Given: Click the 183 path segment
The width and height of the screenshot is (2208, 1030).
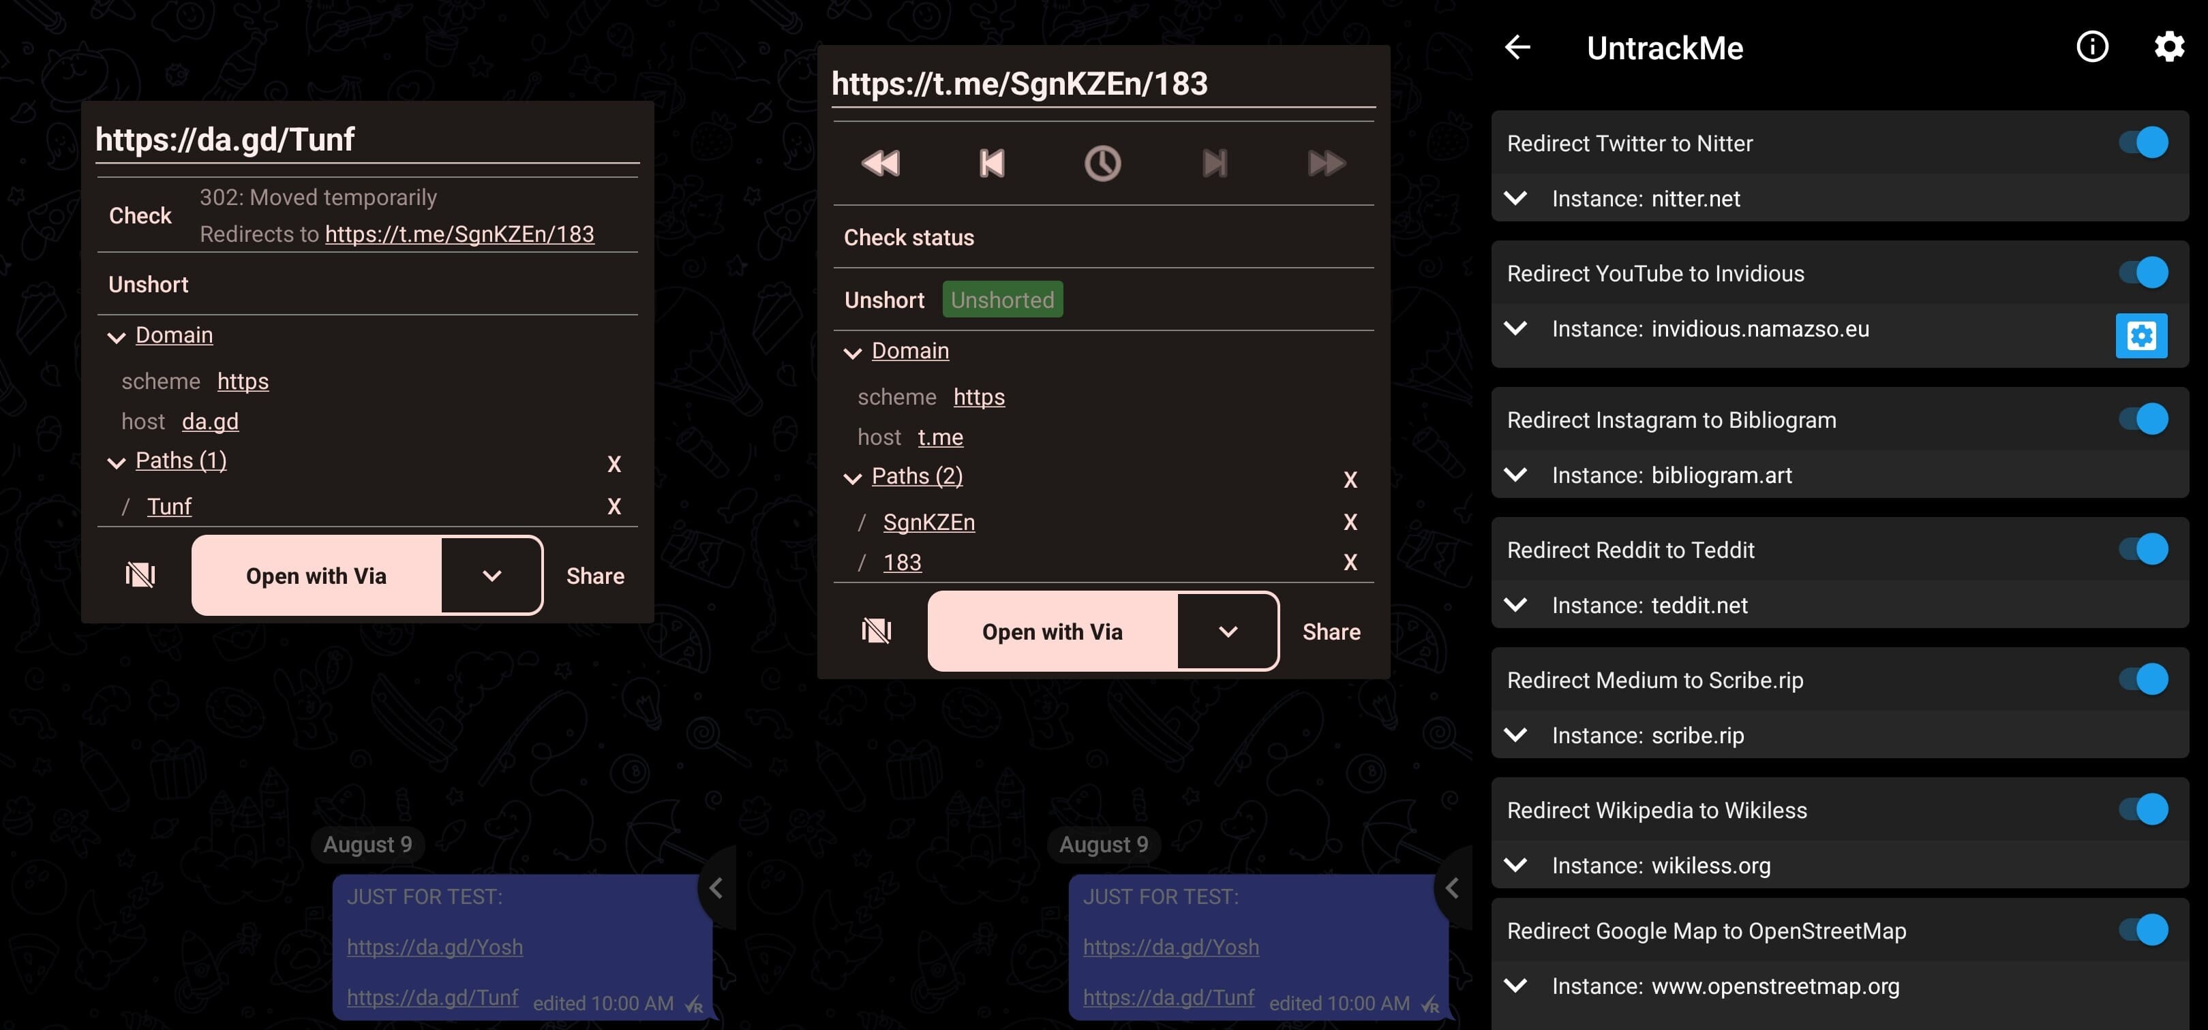Looking at the screenshot, I should tap(902, 563).
